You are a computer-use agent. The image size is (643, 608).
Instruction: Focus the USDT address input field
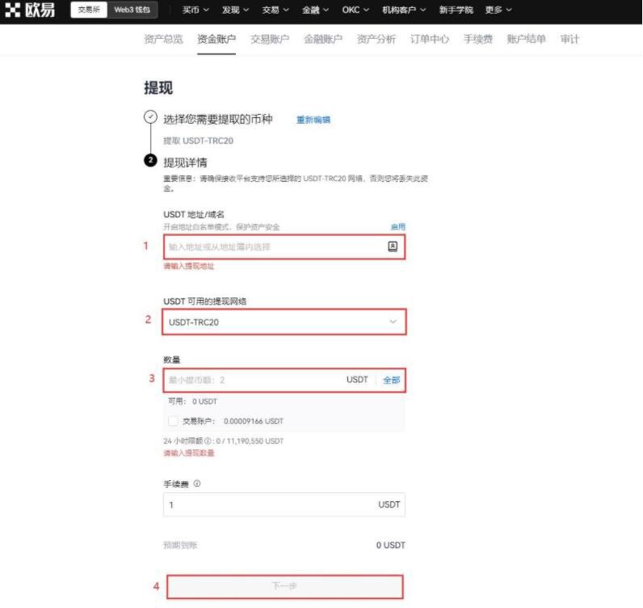284,247
